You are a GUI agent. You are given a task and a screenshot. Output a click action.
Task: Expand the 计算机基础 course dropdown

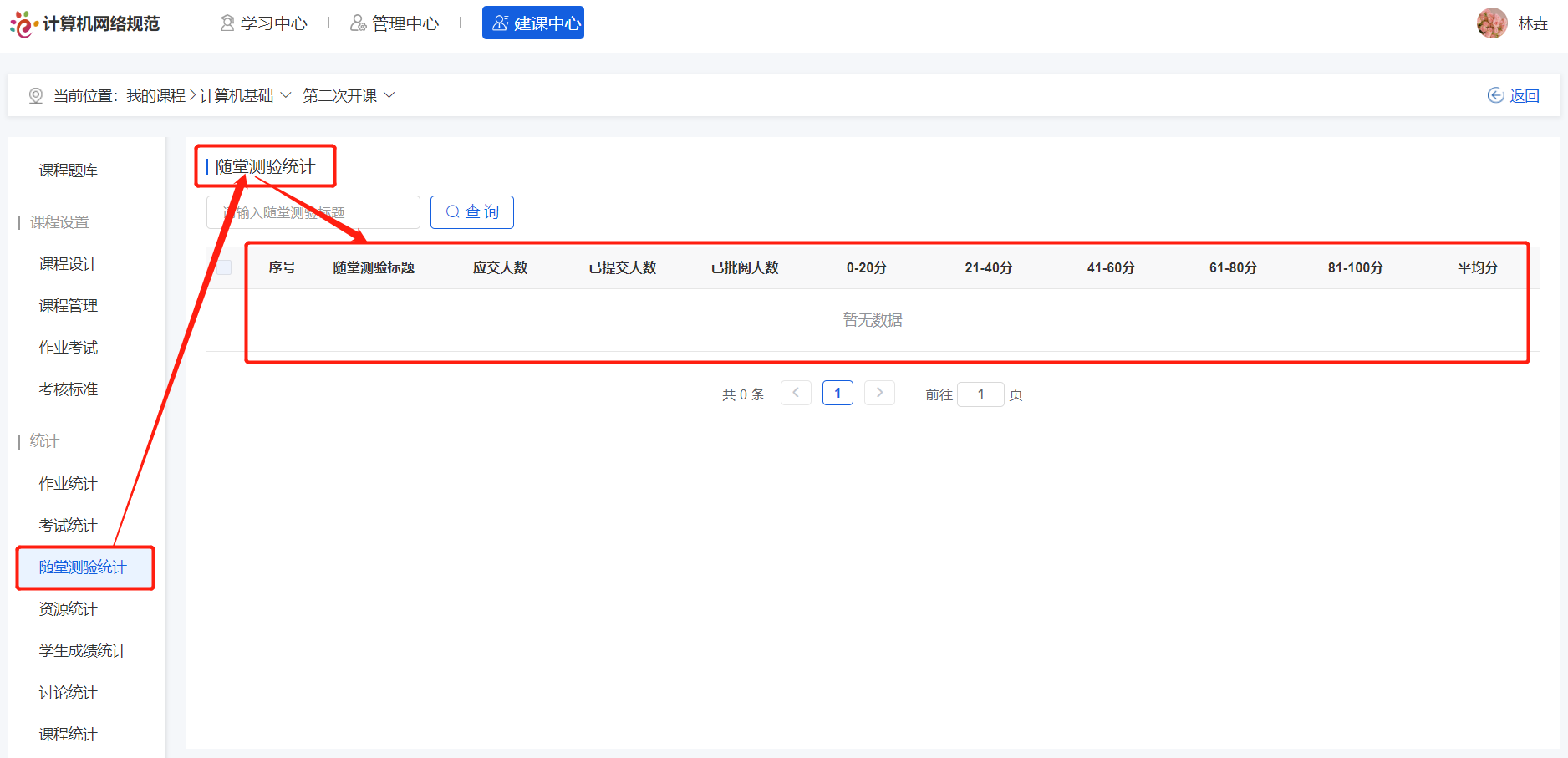tap(245, 96)
